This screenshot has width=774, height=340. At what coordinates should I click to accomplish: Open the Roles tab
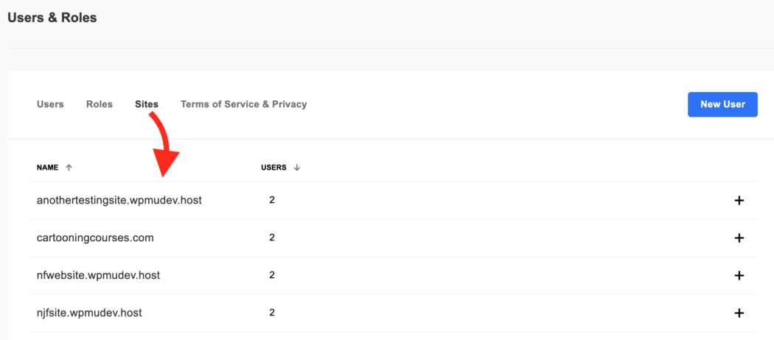tap(100, 104)
